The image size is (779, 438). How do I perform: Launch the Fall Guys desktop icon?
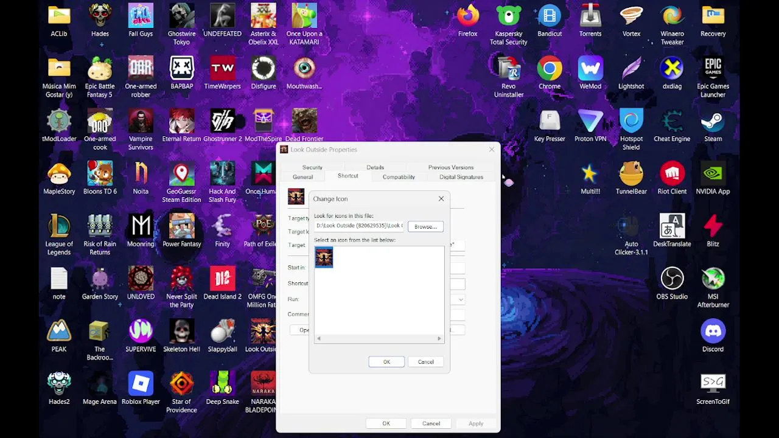click(141, 21)
